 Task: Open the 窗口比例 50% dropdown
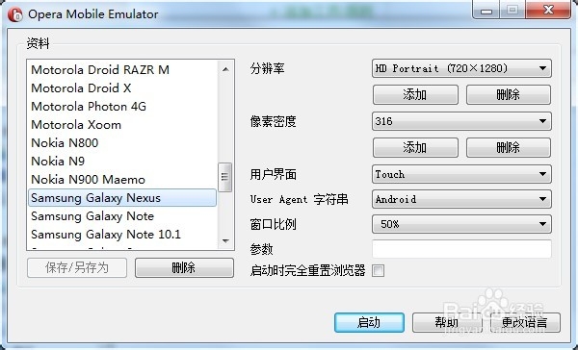click(x=461, y=224)
